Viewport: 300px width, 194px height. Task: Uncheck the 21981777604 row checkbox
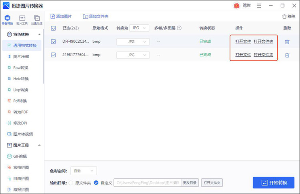point(53,55)
